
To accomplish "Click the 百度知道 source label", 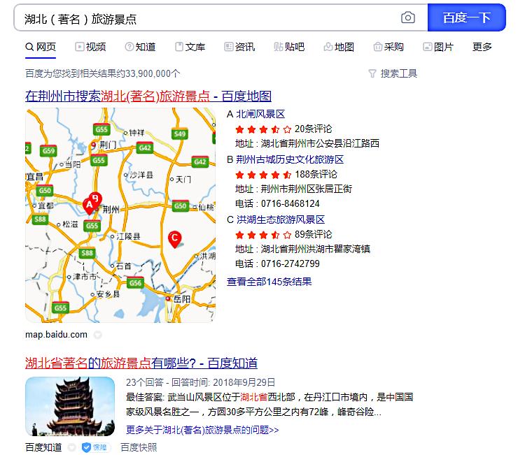I will click(x=43, y=448).
